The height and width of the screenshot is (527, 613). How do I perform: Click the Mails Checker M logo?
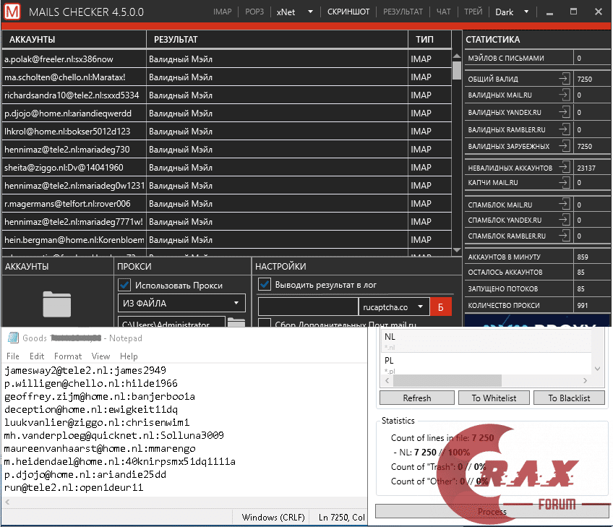pyautogui.click(x=12, y=12)
